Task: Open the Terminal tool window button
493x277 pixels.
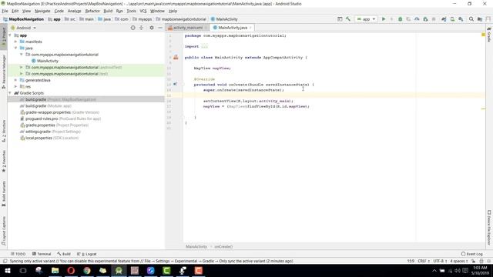Action: tap(42, 254)
